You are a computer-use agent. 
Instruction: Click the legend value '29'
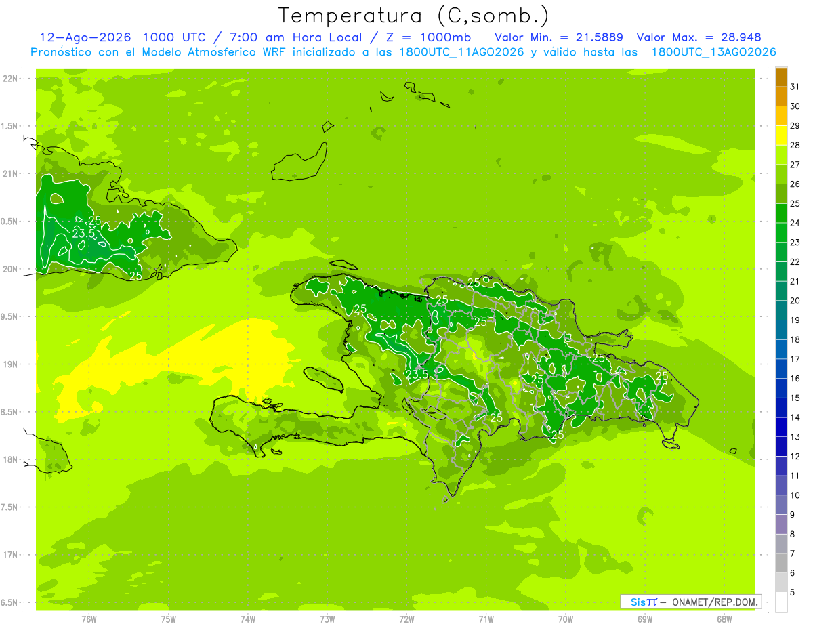tap(795, 125)
